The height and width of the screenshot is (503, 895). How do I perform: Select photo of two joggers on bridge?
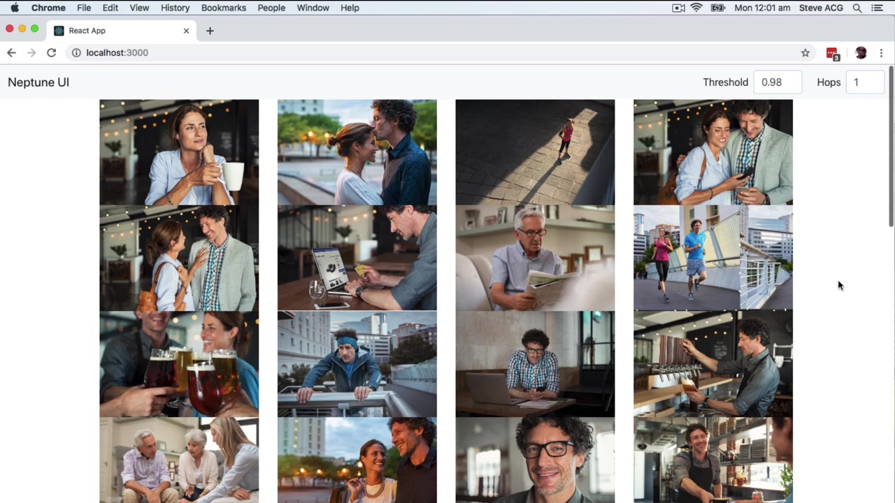713,258
